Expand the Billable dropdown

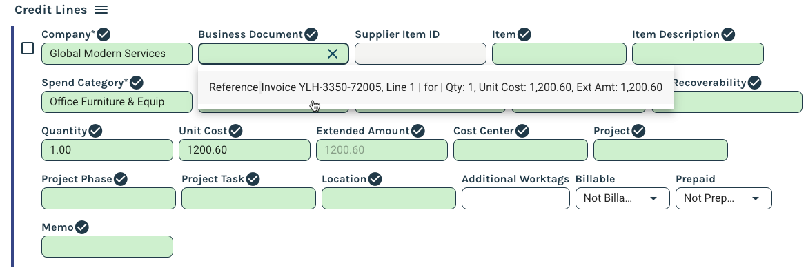tap(622, 198)
